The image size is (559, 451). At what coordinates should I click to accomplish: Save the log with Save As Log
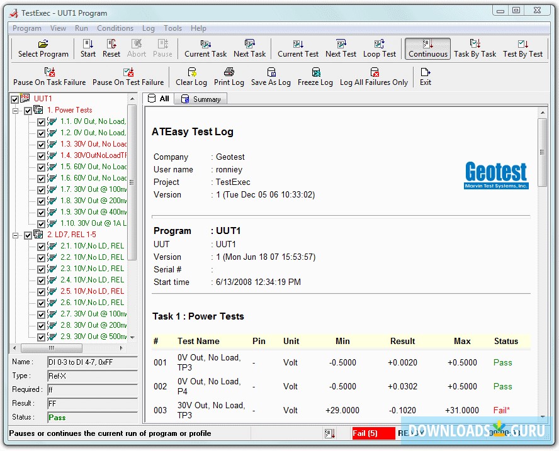pyautogui.click(x=271, y=76)
